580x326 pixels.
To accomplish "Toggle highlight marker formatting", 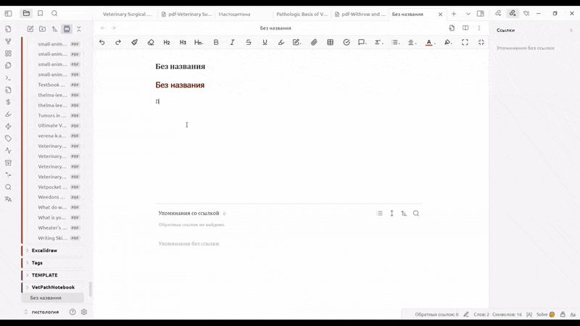I will tap(281, 43).
